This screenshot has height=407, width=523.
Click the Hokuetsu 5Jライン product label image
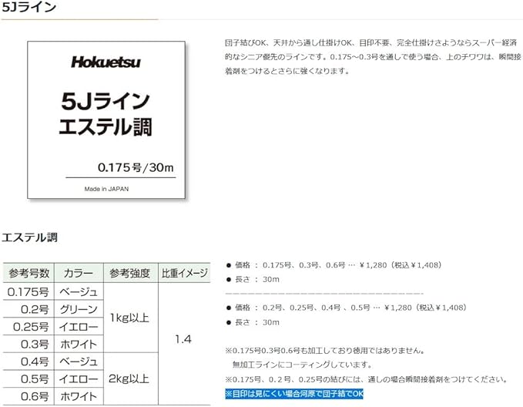pyautogui.click(x=106, y=119)
